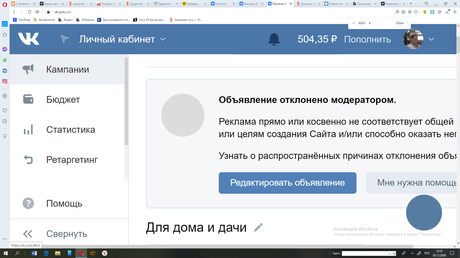The height and width of the screenshot is (258, 460).
Task: Open Ретаргетинг with the back-arrow icon
Action: click(28, 159)
